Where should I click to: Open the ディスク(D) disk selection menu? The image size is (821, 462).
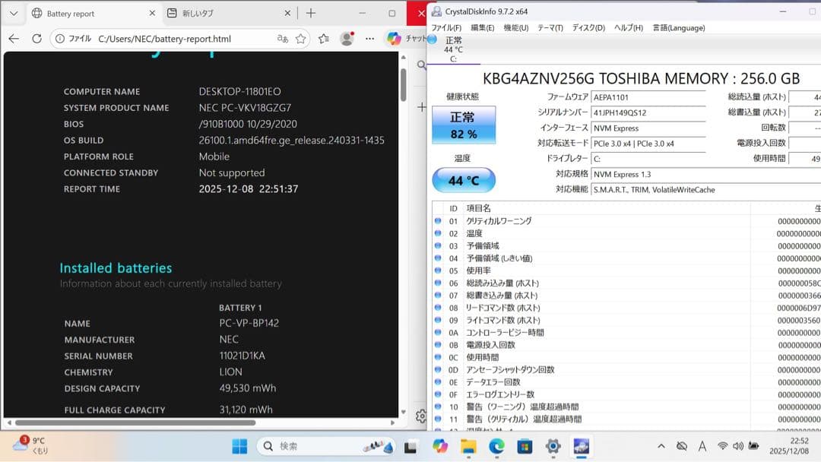pos(585,27)
